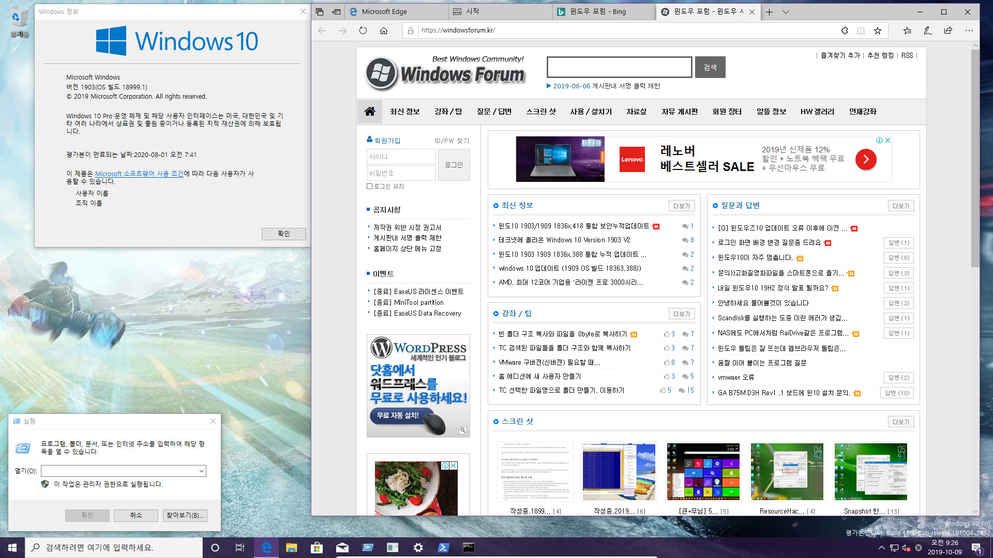This screenshot has height=558, width=993.
Task: Go to Edge home page icon
Action: [x=384, y=30]
